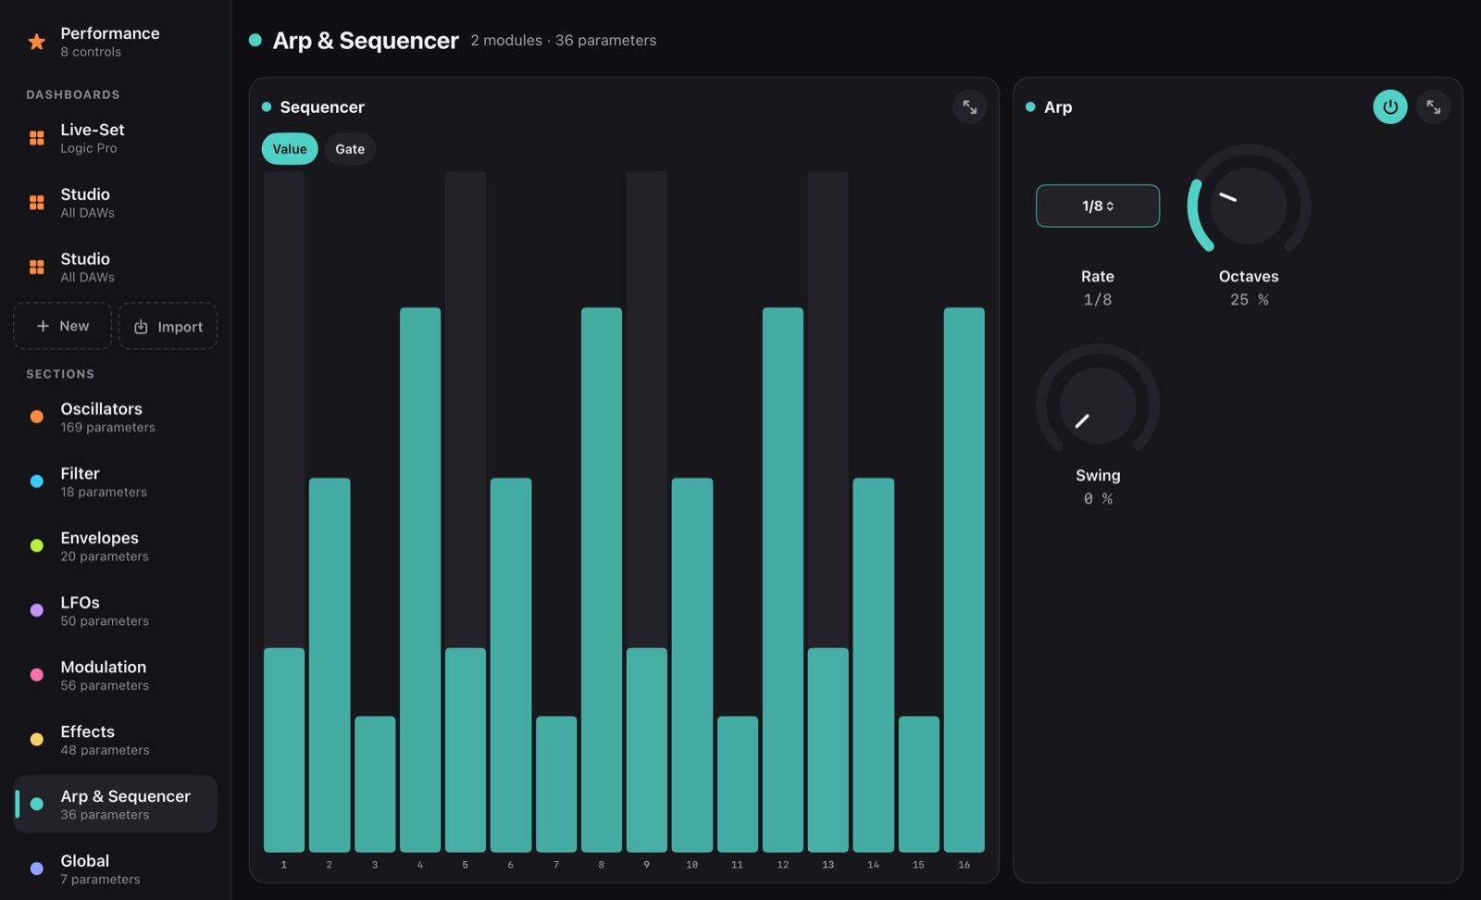
Task: Click sequencer step 16 bar
Action: click(x=965, y=580)
